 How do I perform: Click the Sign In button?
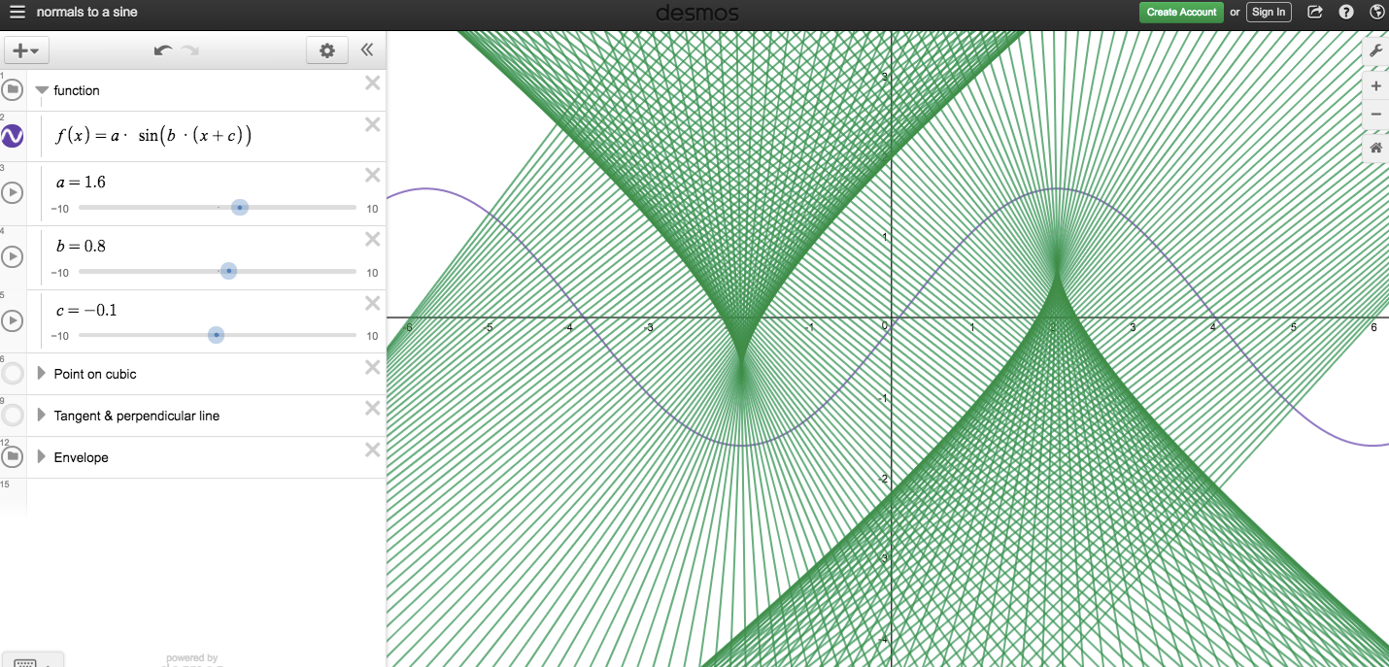pos(1269,13)
